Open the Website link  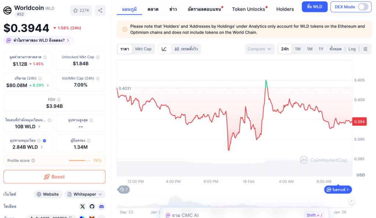pyautogui.click(x=48, y=194)
